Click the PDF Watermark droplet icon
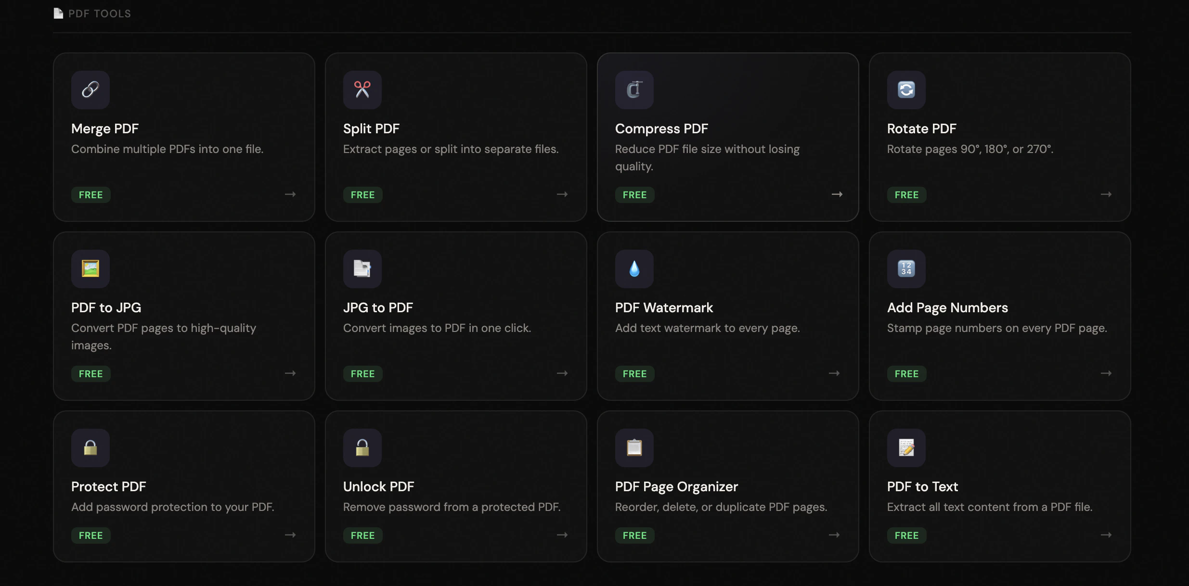The width and height of the screenshot is (1189, 586). pos(634,269)
